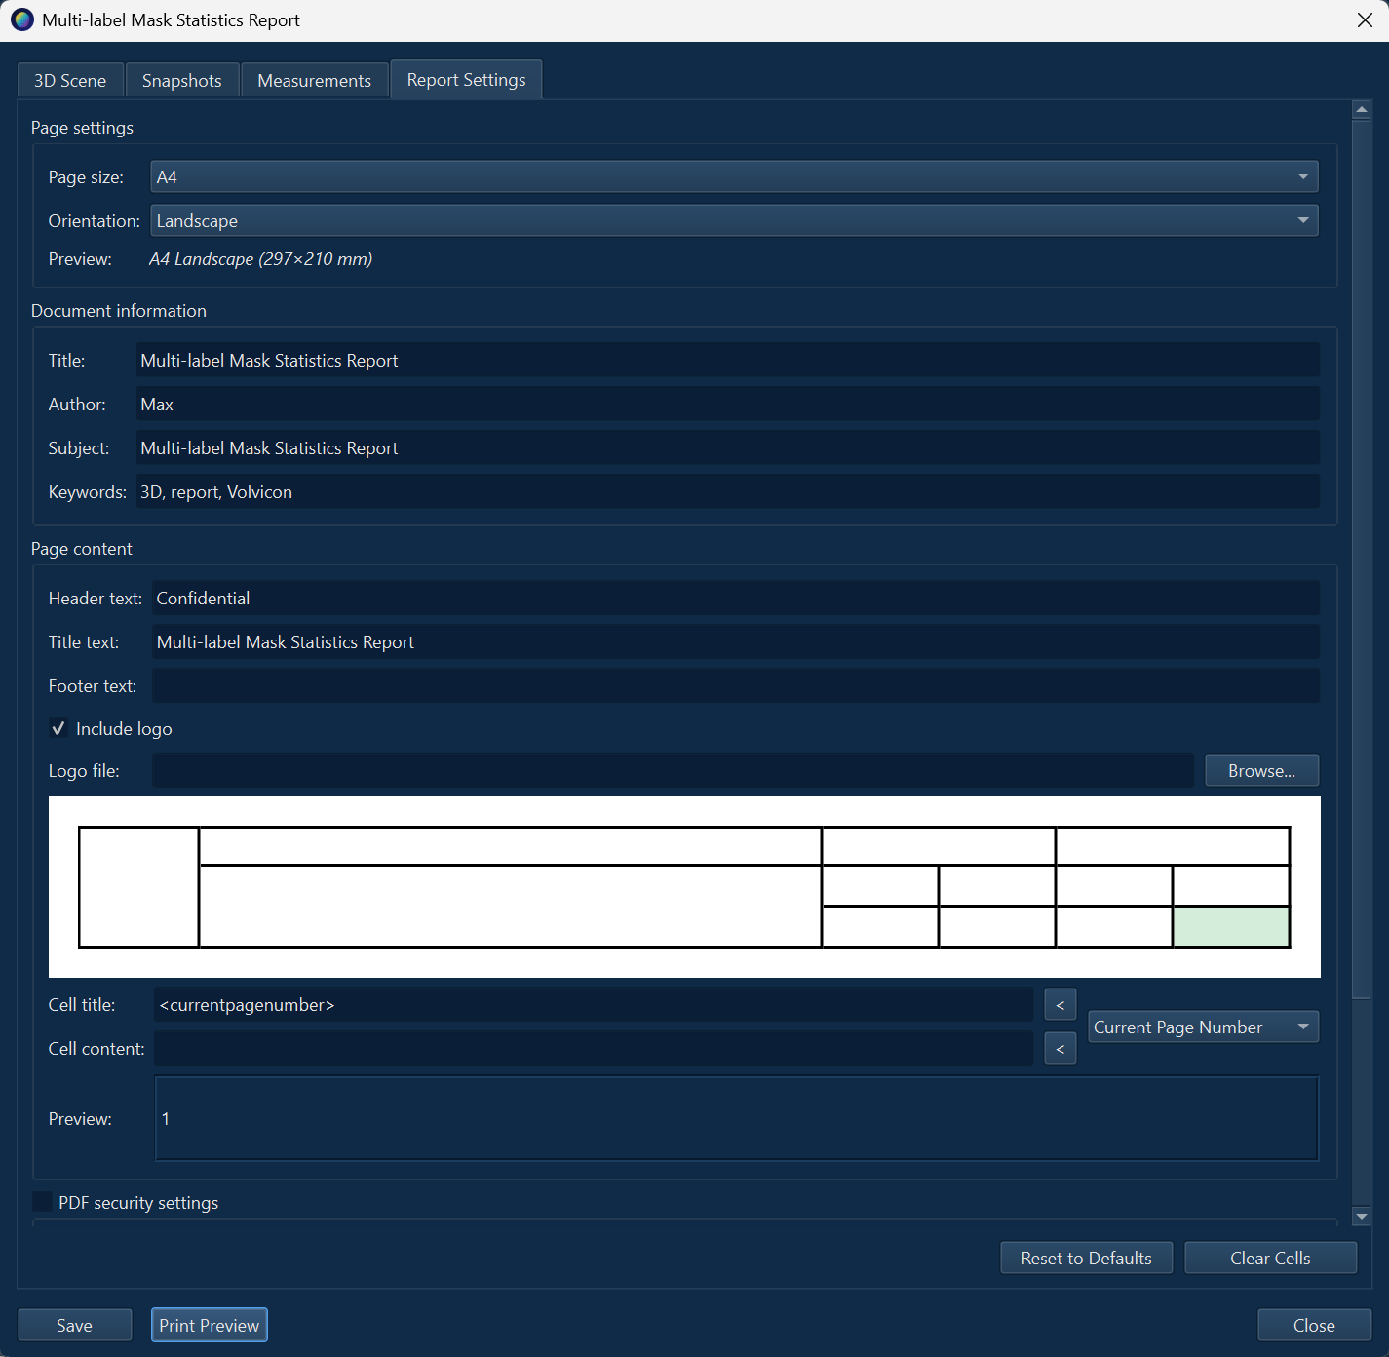The image size is (1389, 1357).
Task: Switch to the Snapshots tab
Action: (181, 79)
